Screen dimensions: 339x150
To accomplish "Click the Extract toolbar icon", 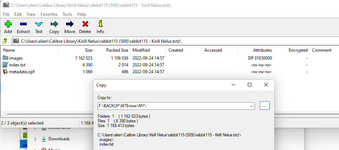I will coord(23,24).
